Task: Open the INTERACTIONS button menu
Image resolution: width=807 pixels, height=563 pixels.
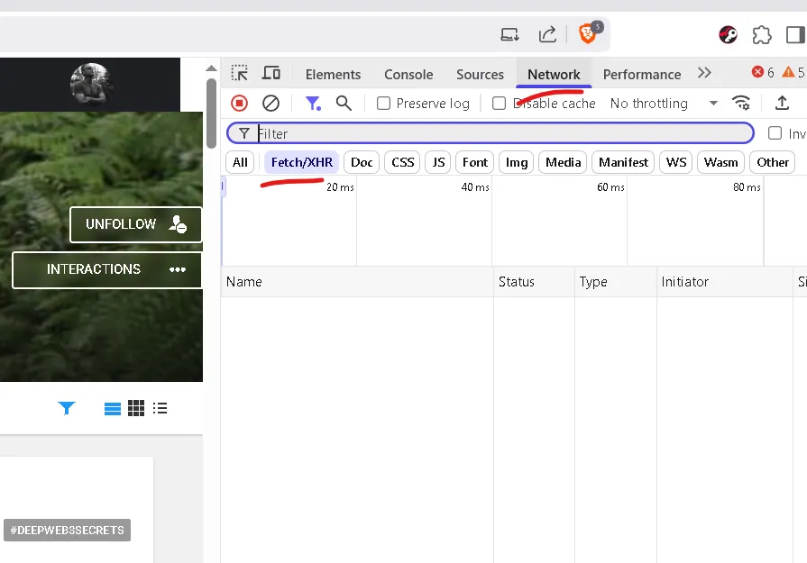Action: [107, 269]
